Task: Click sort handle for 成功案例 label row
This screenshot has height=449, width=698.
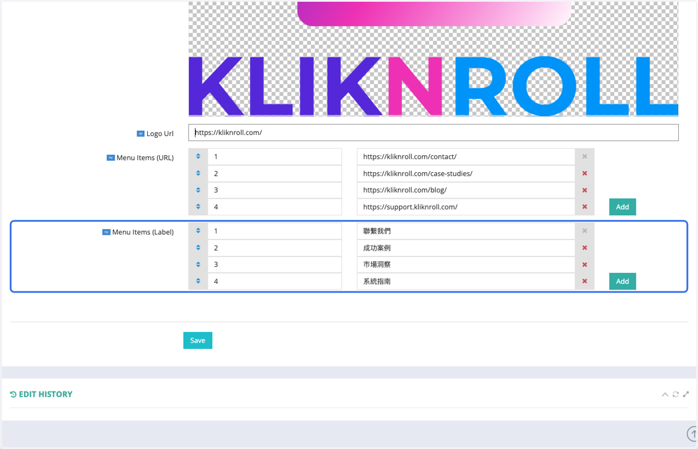Action: pos(198,248)
